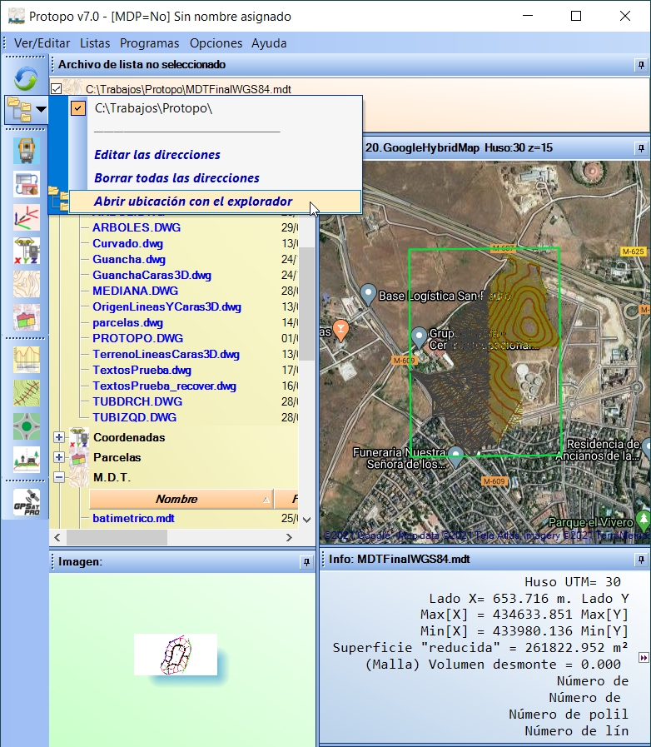Open the Programas menu
Screen dimensions: 651x747
click(150, 43)
